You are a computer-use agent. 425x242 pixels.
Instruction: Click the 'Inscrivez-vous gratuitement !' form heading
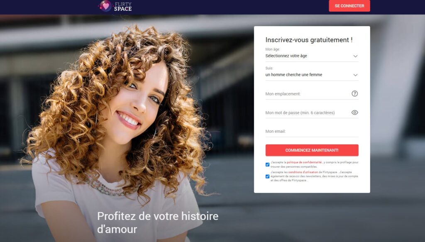(x=309, y=40)
